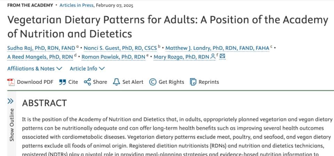Screen dimensions: 334x156
Task: Expand the Article Info dropdown
Action: click(87, 68)
